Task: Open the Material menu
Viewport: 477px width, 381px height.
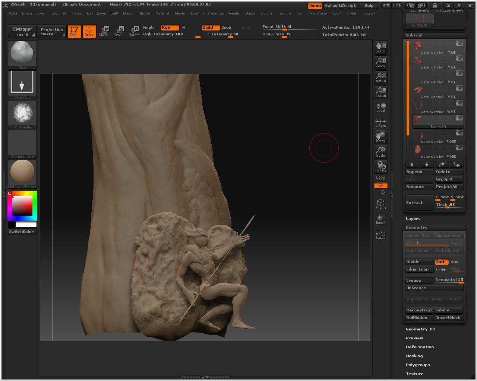Action: click(x=162, y=13)
